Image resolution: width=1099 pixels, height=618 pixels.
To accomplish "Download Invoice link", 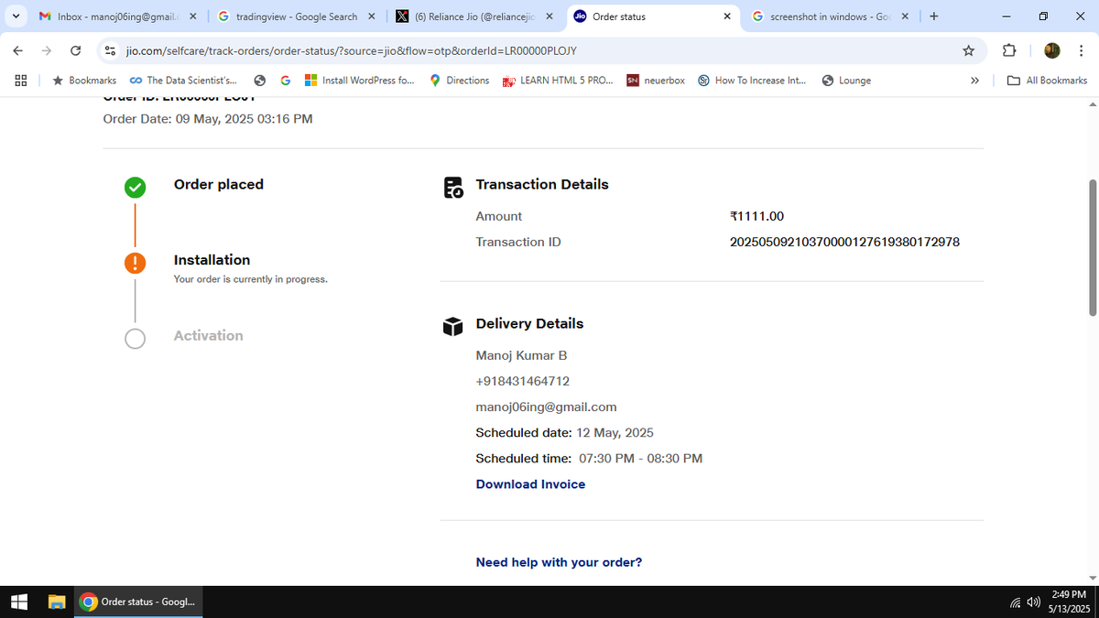I will (530, 484).
